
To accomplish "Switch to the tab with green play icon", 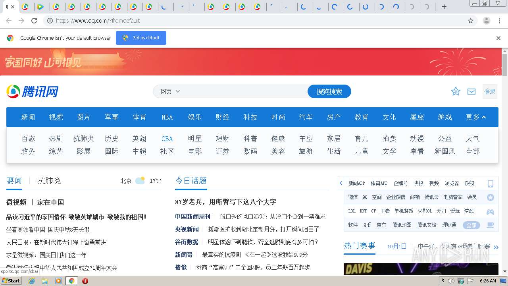I will [x=40, y=7].
